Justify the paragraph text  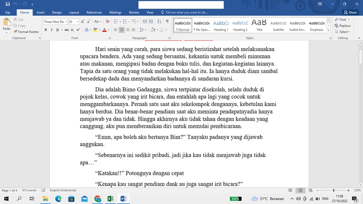(133, 30)
